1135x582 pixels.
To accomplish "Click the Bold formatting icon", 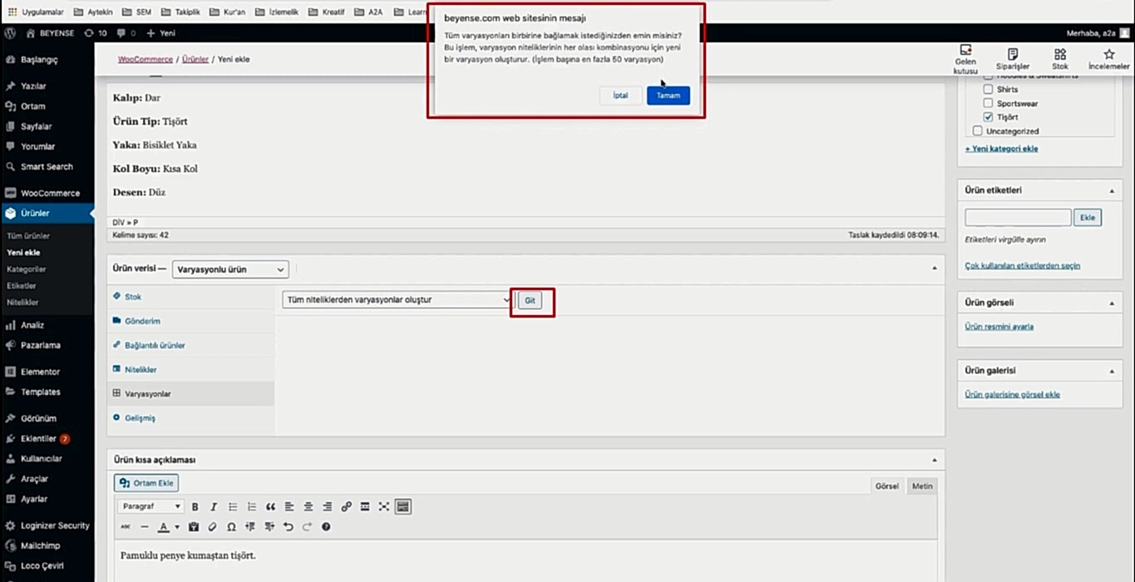I will point(195,506).
